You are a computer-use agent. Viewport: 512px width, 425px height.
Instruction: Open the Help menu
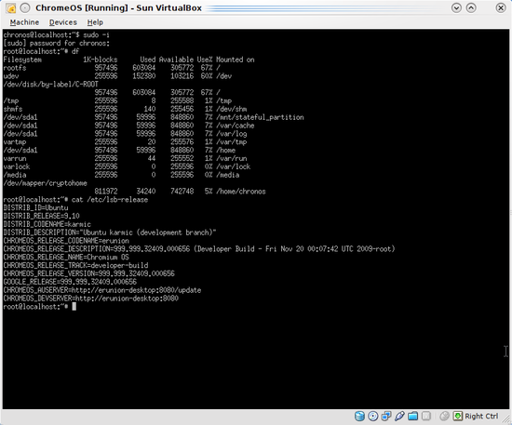95,22
